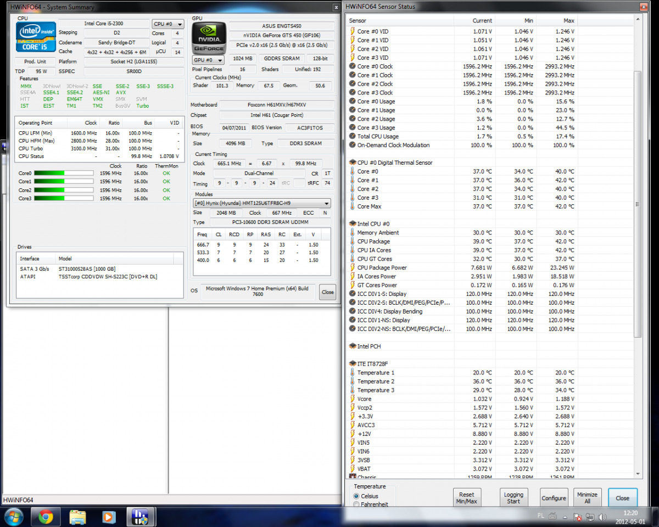
Task: Click the PL language indicator in the taskbar
Action: (x=540, y=517)
